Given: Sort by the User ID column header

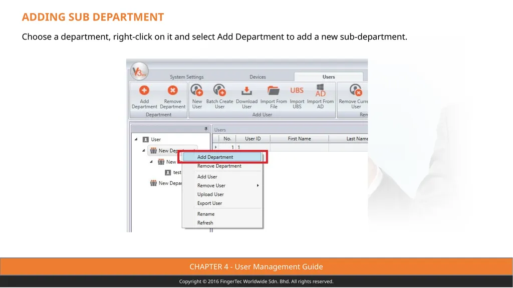Looking at the screenshot, I should coord(253,139).
